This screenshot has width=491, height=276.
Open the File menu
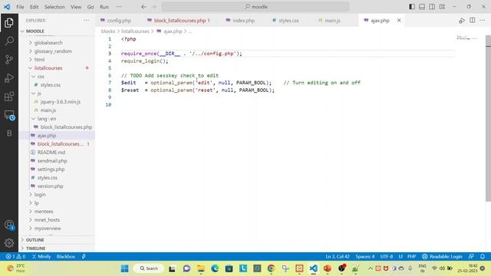coord(21,7)
